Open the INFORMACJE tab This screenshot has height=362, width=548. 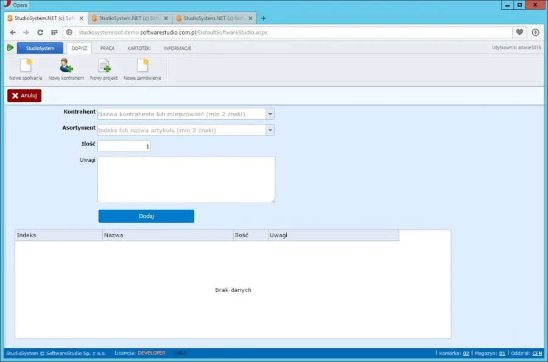pos(178,48)
